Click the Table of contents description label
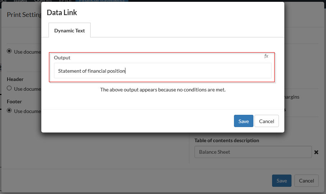The height and width of the screenshot is (194, 326). tap(226, 140)
